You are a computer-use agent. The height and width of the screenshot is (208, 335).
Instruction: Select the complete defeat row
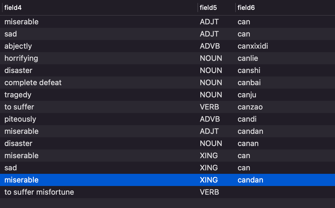(x=167, y=83)
